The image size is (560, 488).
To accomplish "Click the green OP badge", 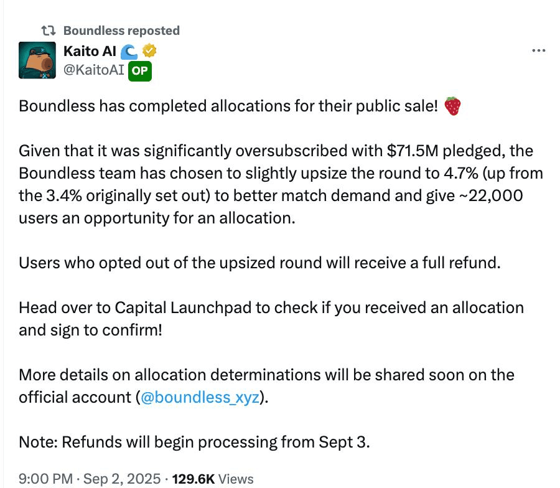I will click(x=139, y=71).
